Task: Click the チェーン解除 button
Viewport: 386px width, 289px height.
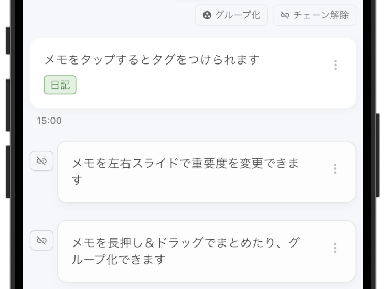Action: tap(314, 15)
